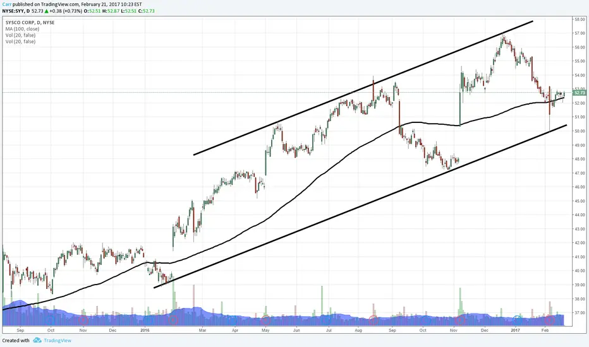Click green current price label 52.73
The width and height of the screenshot is (589, 347).
point(580,93)
